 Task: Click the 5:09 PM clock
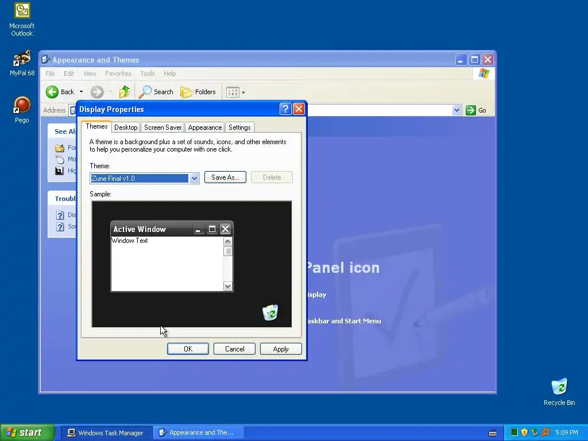click(x=567, y=432)
